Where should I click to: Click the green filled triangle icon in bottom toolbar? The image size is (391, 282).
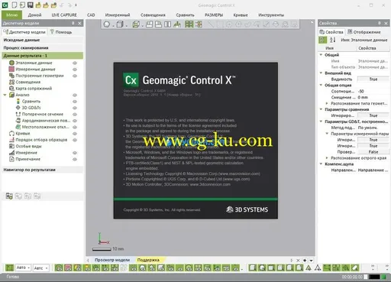coord(309,267)
